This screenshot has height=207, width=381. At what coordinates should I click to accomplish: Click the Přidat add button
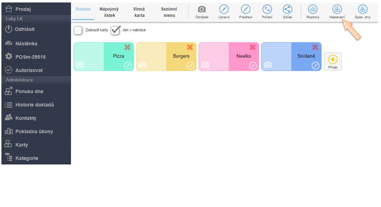coord(332,62)
